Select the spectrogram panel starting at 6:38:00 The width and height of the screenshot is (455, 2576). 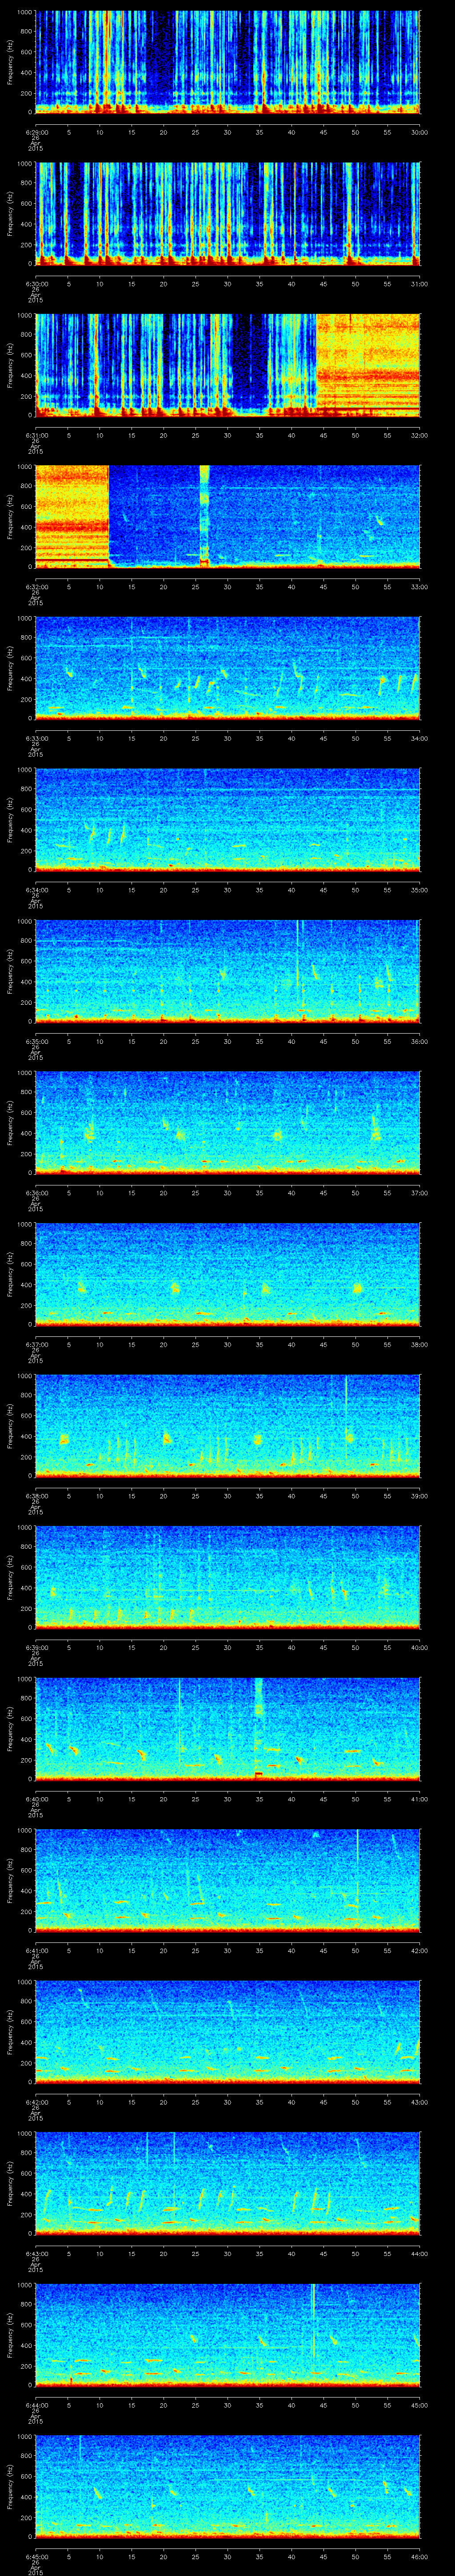[228, 1426]
